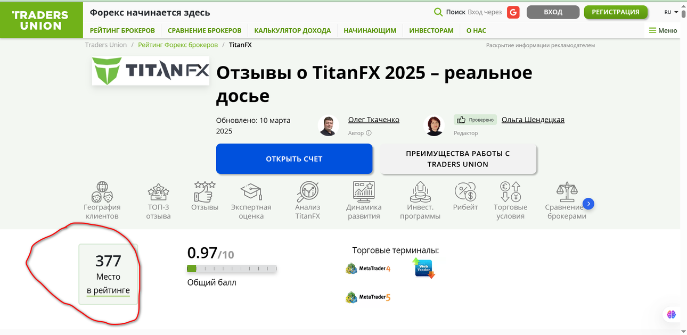Click the Web Trader terminal icon
Screen dimensions: 687x335
[x=424, y=268]
